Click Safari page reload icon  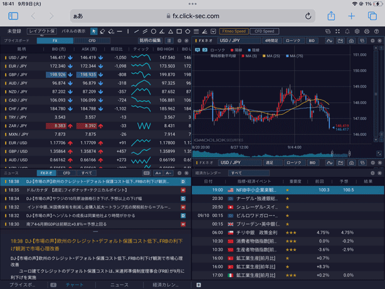[308, 16]
